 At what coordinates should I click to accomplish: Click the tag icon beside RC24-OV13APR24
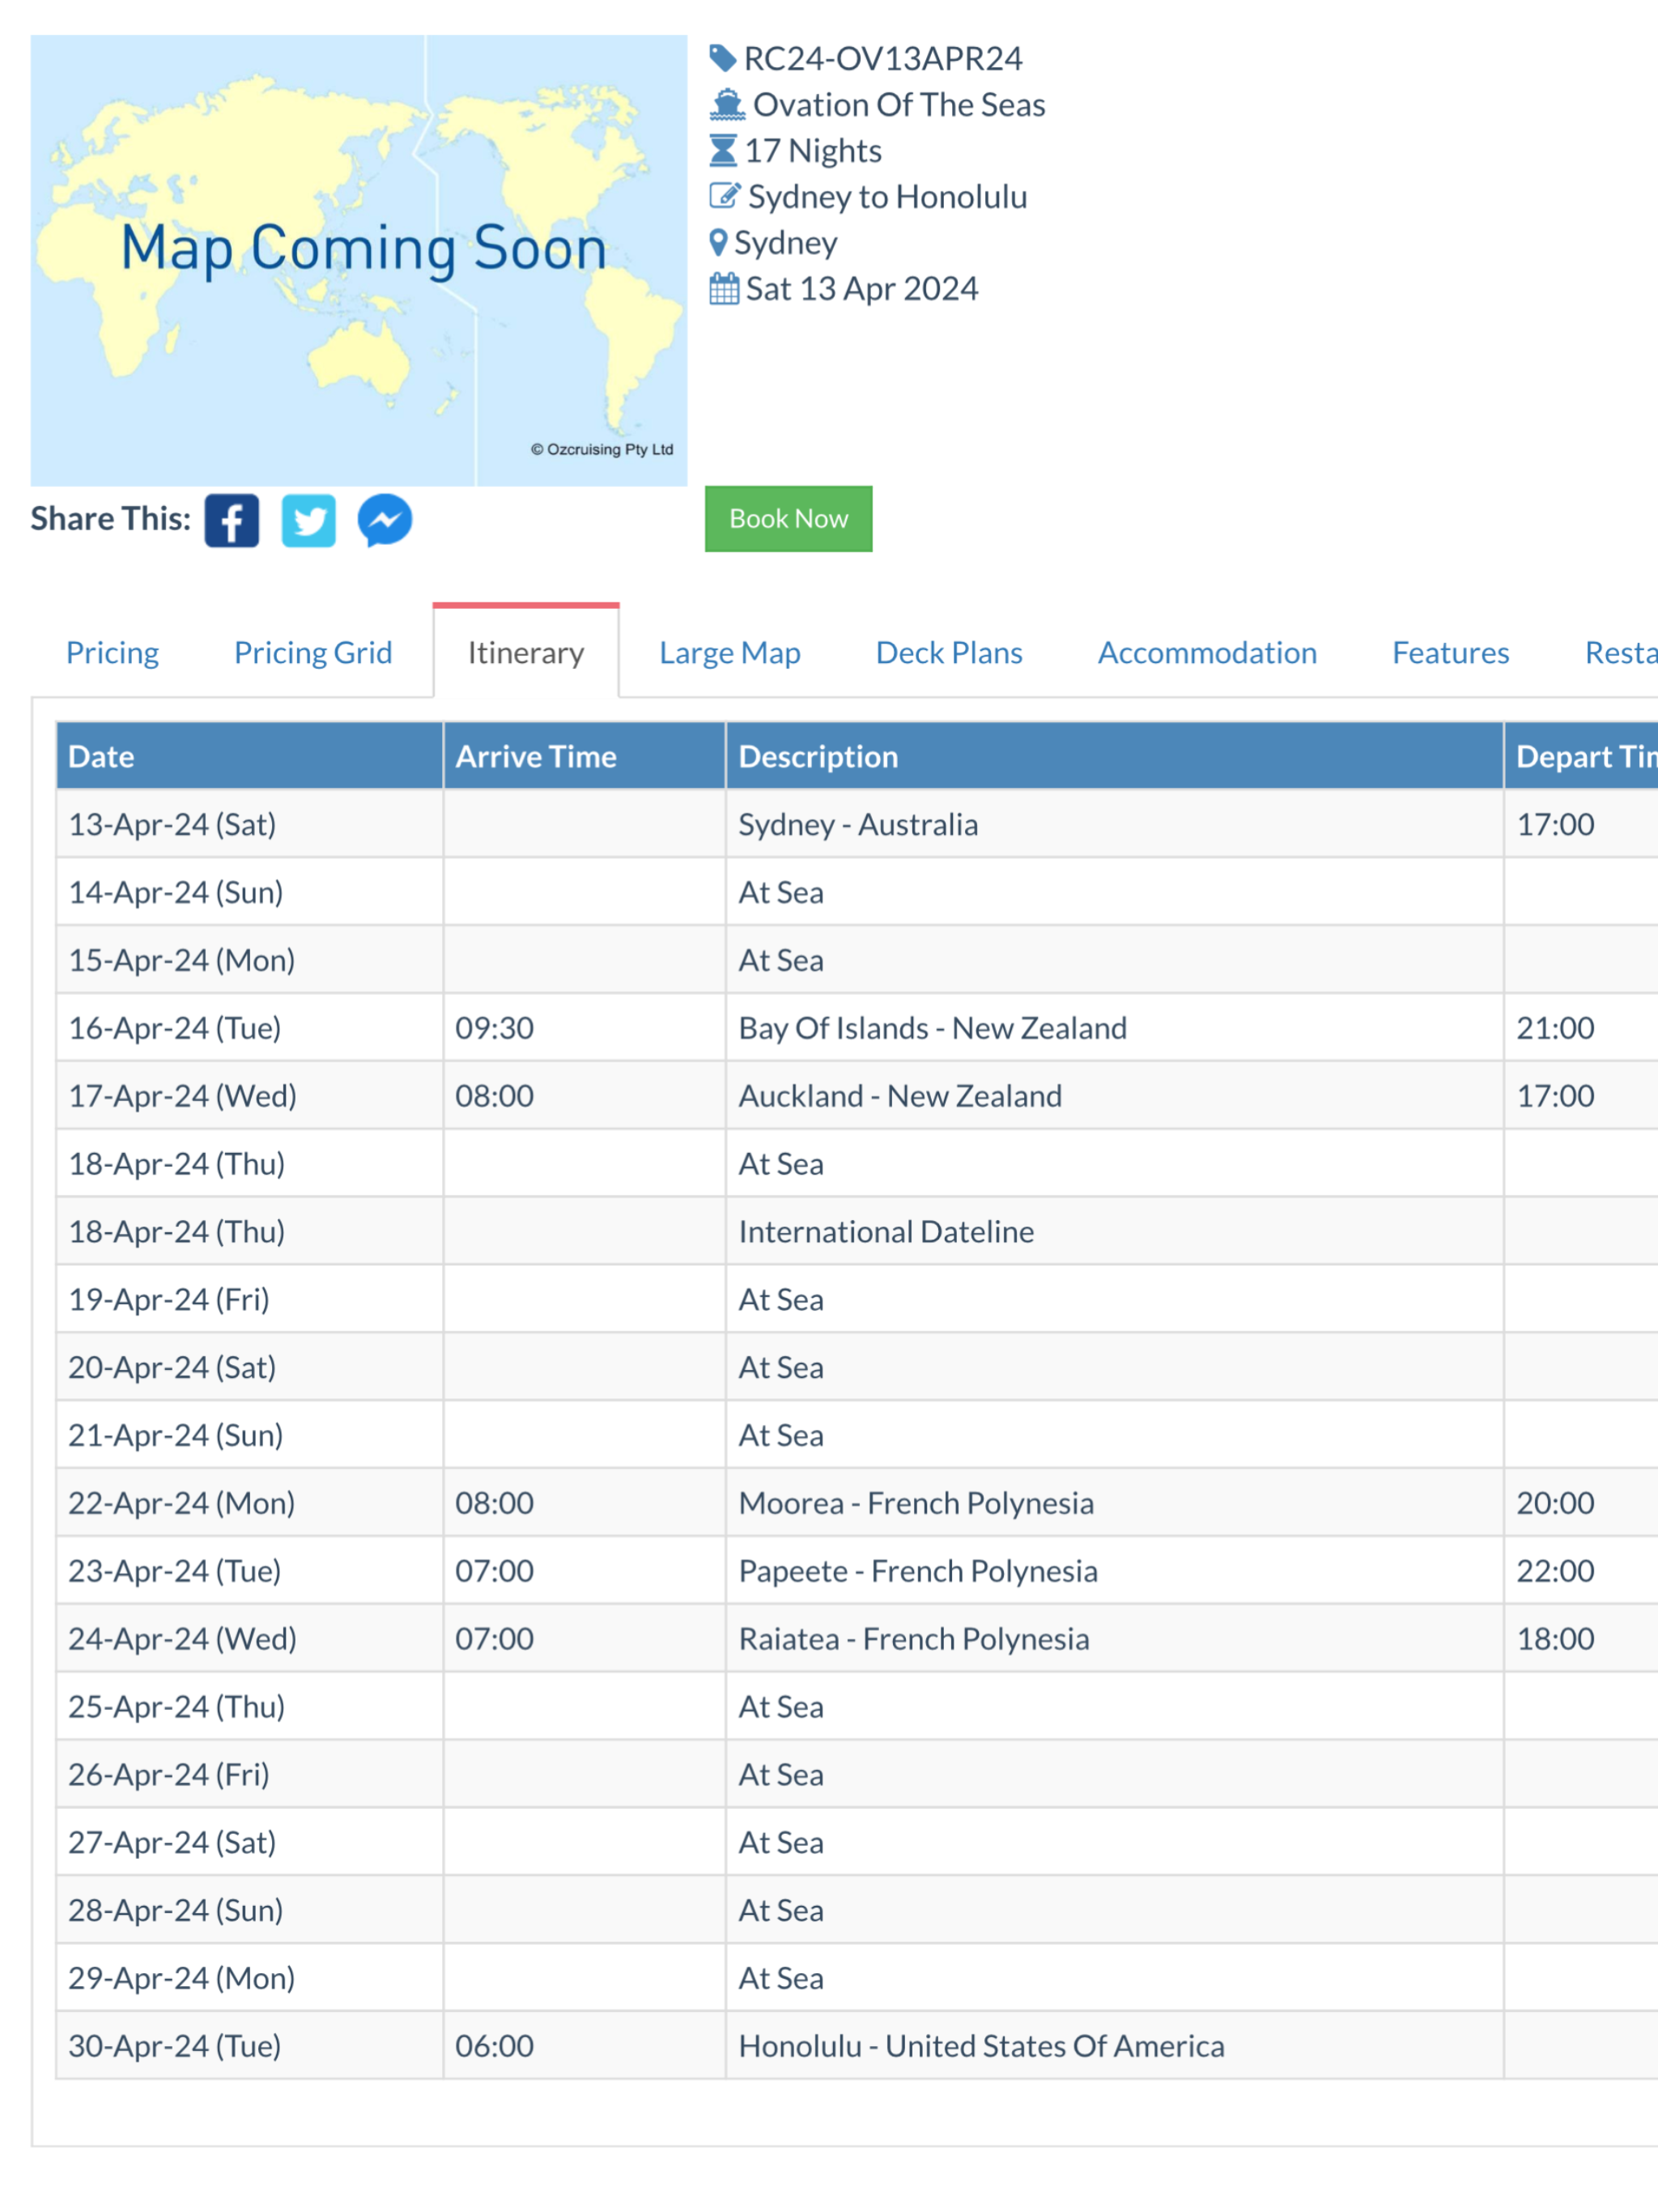(x=723, y=59)
